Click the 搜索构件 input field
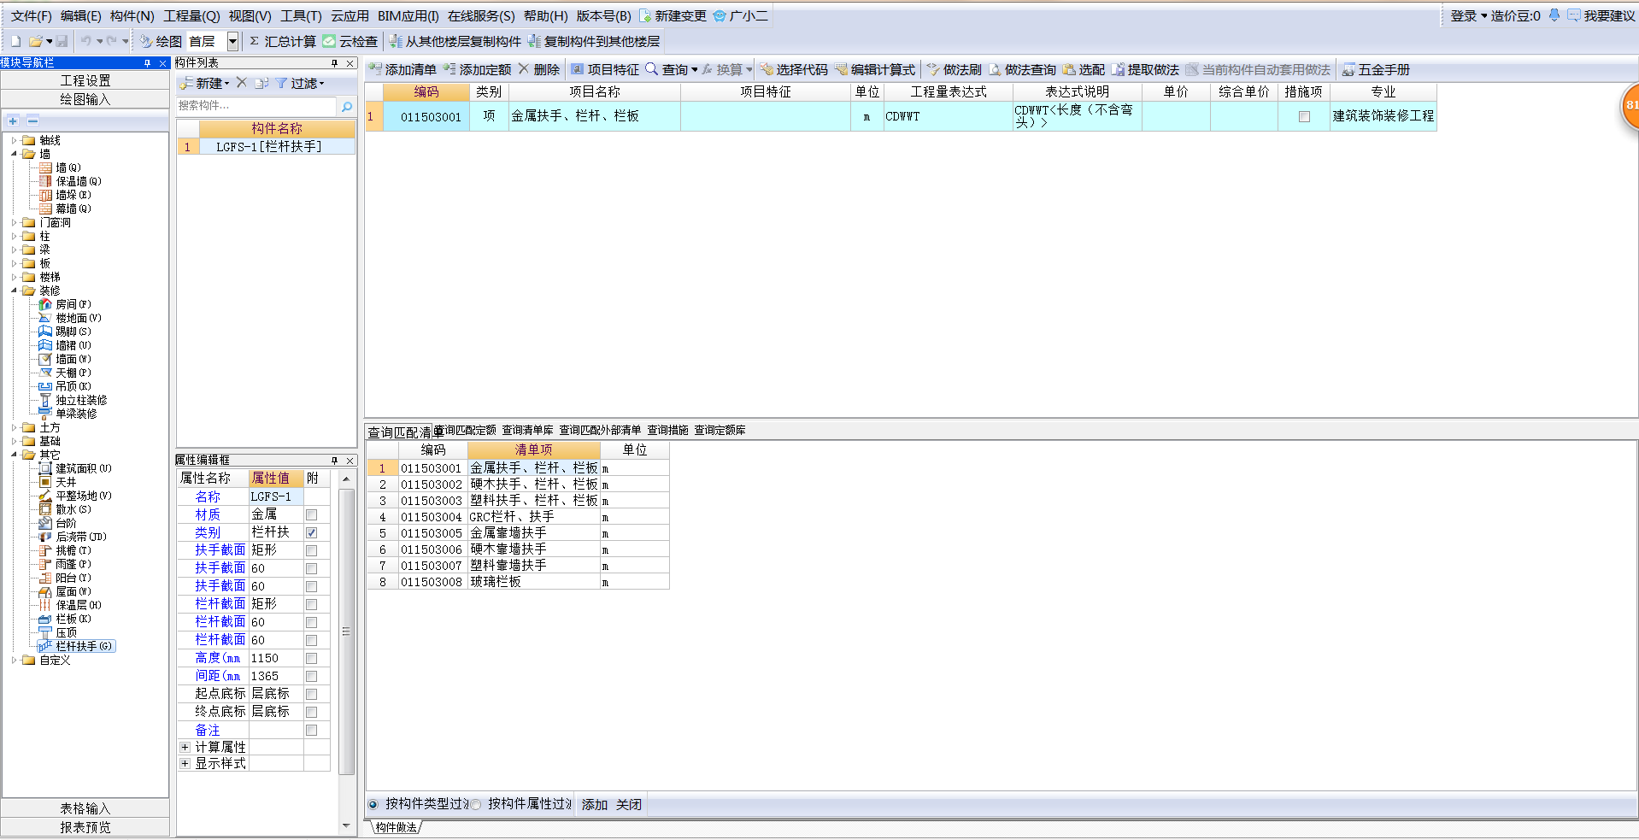The height and width of the screenshot is (840, 1639). (x=256, y=106)
